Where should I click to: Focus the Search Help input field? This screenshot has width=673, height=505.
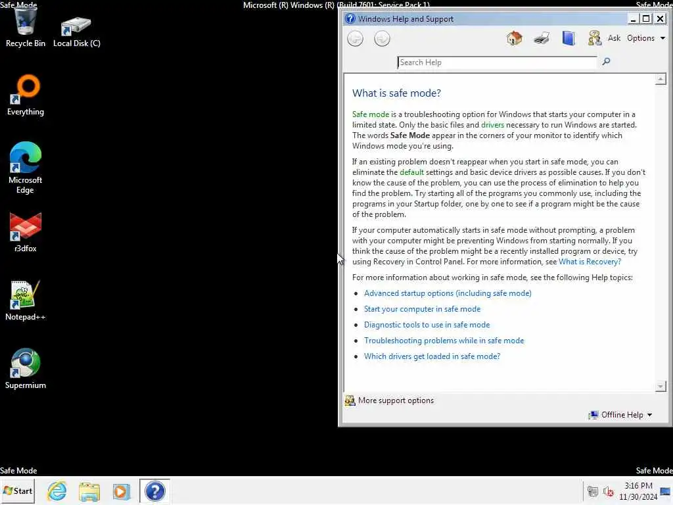[x=497, y=62]
